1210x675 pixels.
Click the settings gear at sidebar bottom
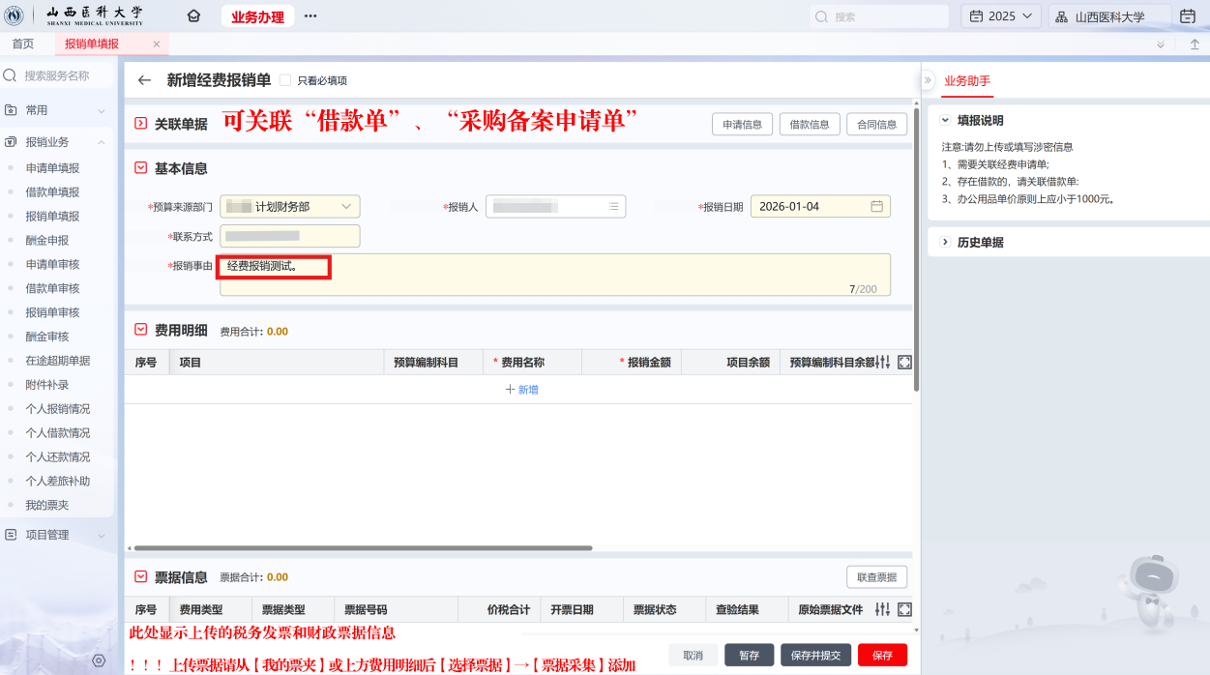pyautogui.click(x=99, y=660)
